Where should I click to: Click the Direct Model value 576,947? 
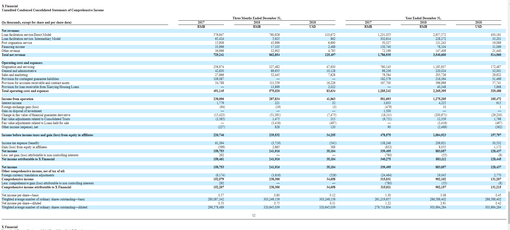coord(219,35)
